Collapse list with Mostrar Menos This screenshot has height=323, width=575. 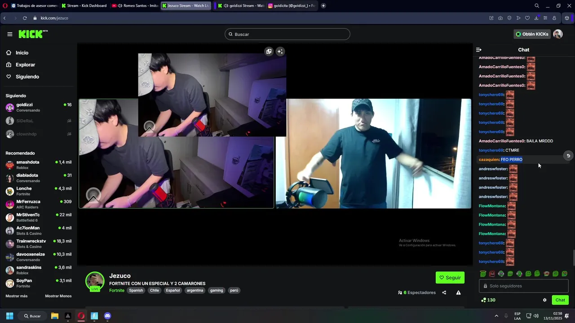pos(58,296)
